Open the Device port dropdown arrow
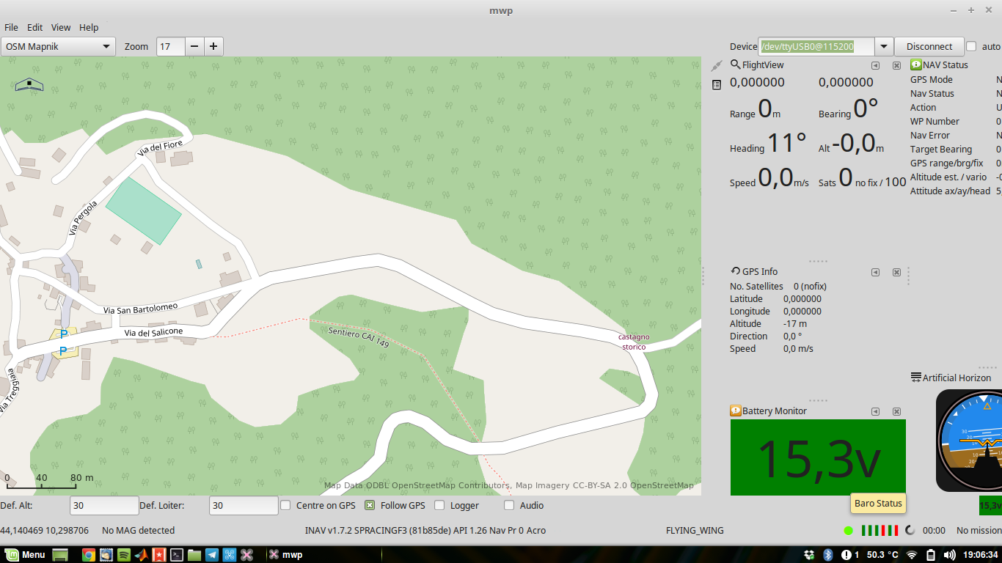Screen dimensions: 1002x563 [x=884, y=46]
